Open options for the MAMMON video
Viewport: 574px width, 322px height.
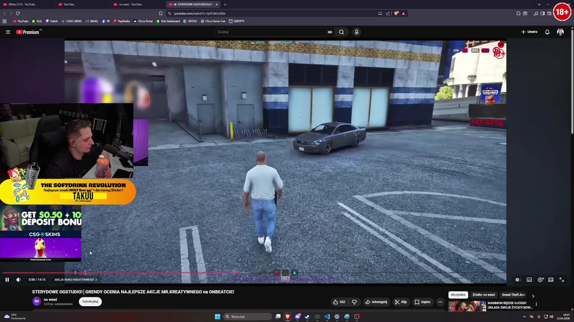click(536, 304)
